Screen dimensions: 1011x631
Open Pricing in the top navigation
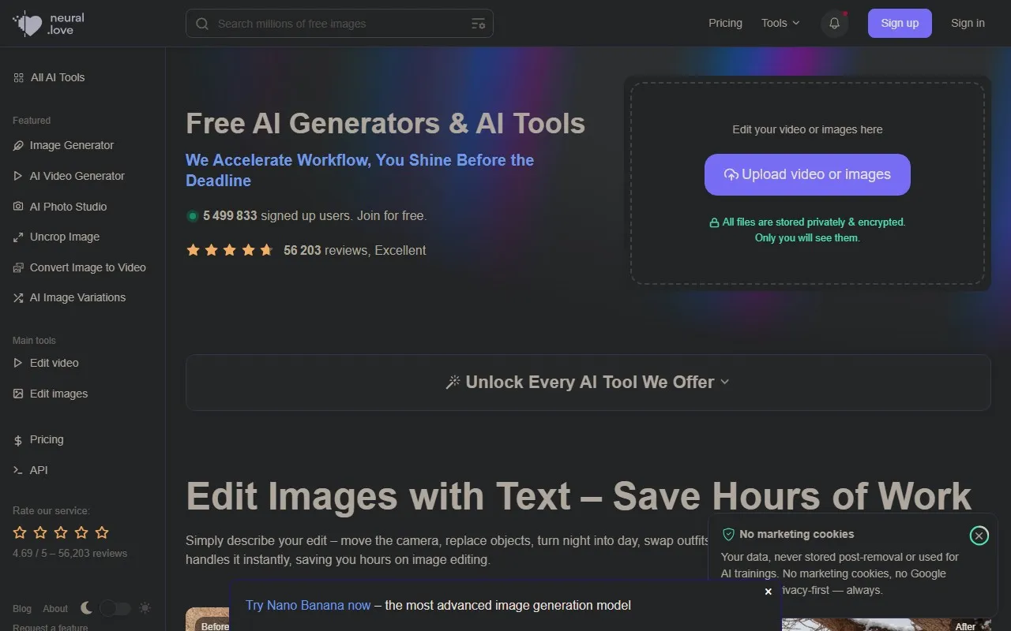point(725,23)
